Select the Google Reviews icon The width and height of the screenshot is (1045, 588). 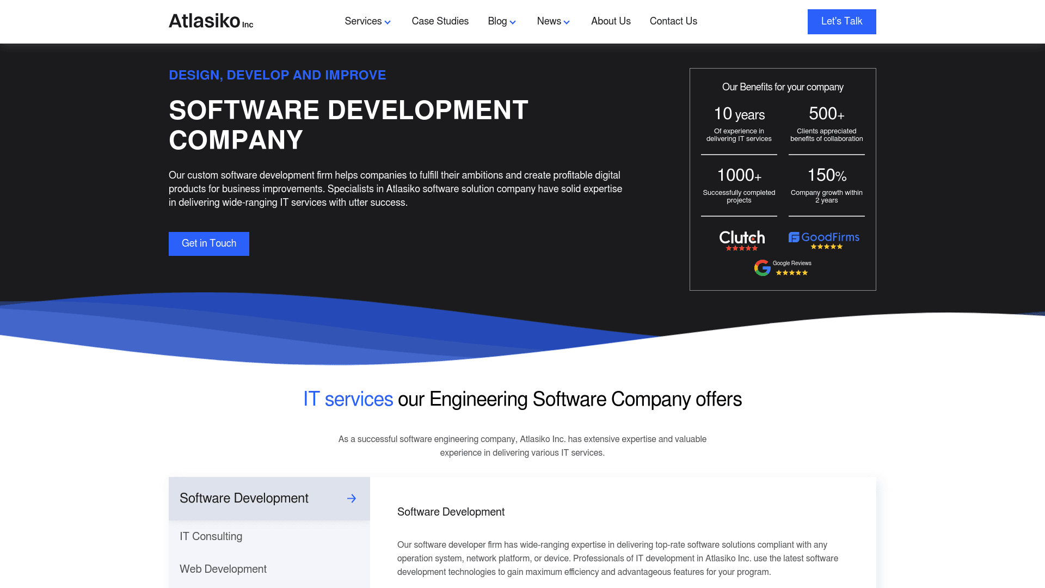(762, 267)
